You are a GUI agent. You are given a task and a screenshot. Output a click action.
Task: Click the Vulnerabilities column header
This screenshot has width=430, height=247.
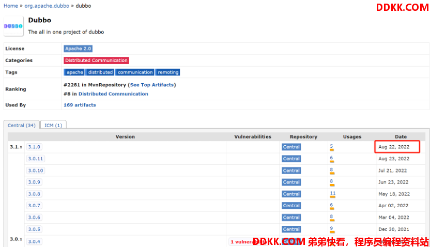[253, 136]
